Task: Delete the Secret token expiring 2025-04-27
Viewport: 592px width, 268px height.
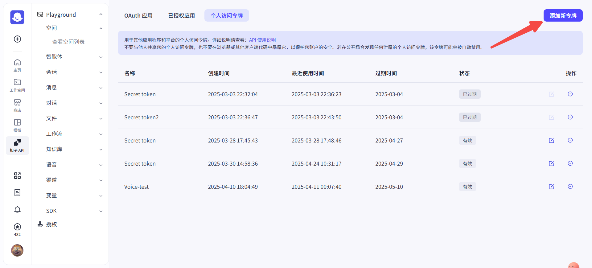Action: click(x=570, y=140)
